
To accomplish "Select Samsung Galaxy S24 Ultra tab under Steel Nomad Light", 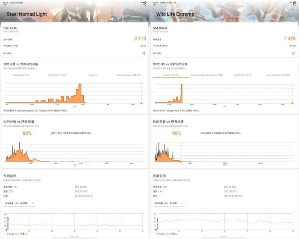I will tap(129, 75).
